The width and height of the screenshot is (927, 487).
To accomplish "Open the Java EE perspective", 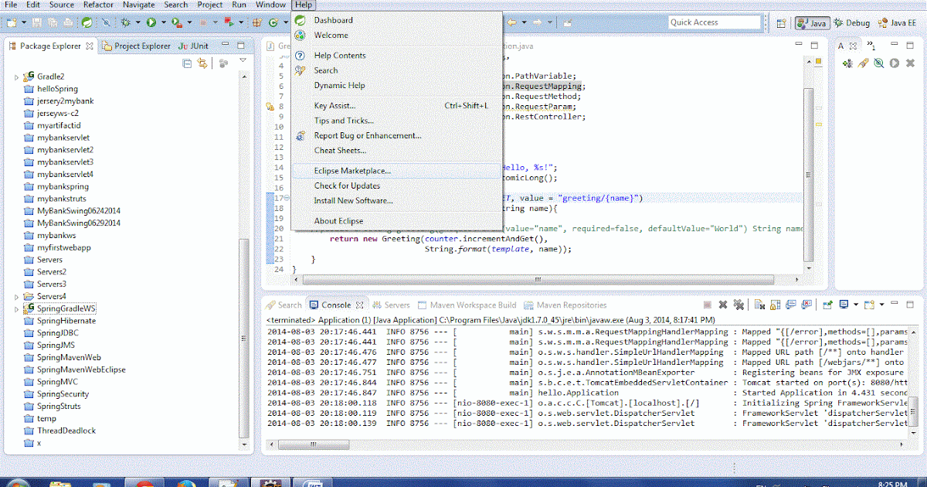I will 899,23.
